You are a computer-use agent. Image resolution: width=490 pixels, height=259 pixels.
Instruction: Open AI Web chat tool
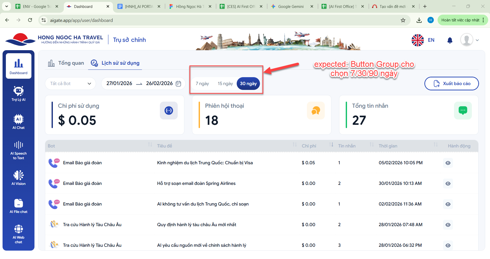coord(18,234)
